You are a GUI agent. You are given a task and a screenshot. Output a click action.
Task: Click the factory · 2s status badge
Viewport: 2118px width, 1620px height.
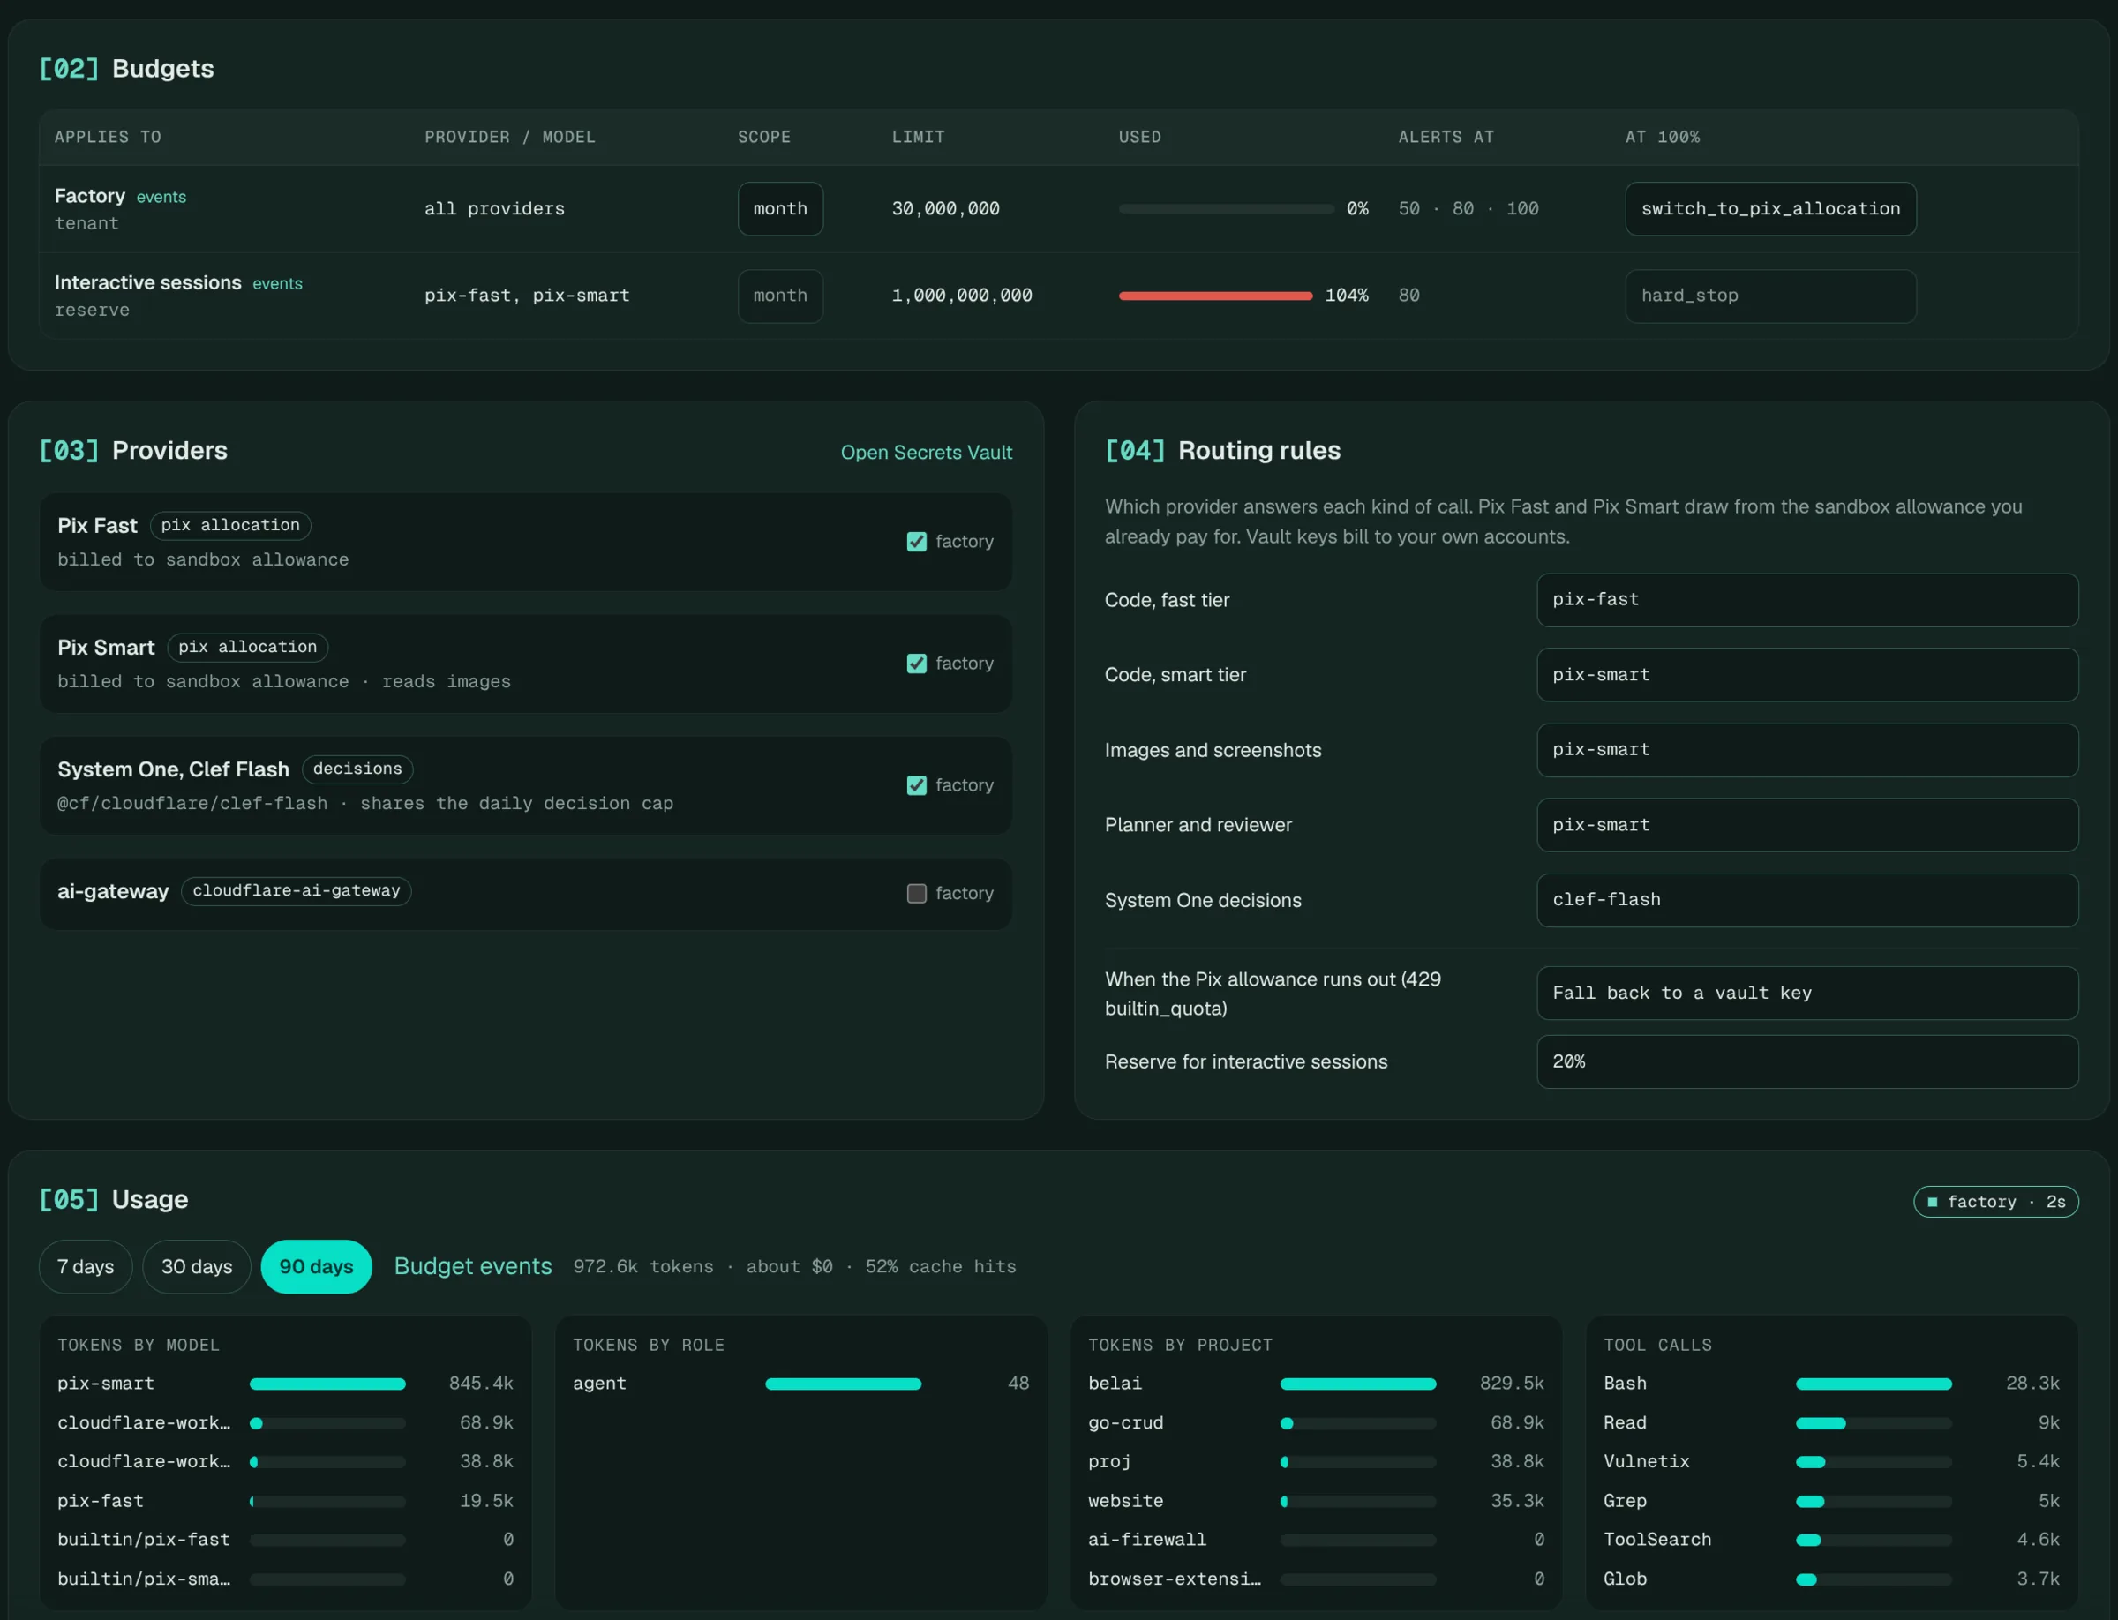1995,1202
